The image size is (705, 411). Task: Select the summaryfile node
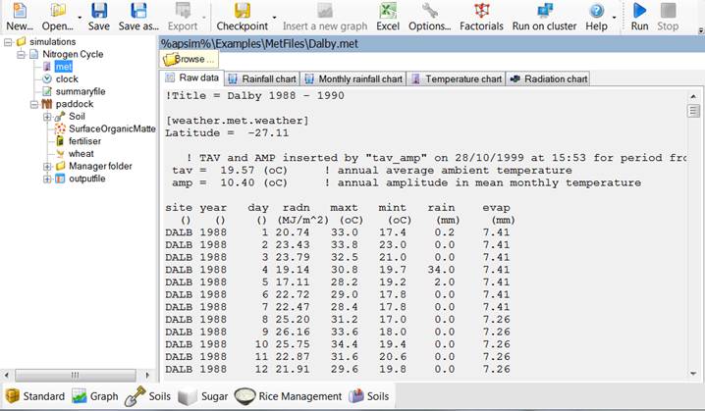pyautogui.click(x=81, y=91)
